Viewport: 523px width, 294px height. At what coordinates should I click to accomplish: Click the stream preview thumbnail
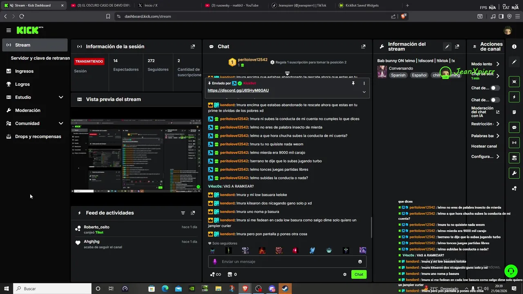click(x=136, y=156)
